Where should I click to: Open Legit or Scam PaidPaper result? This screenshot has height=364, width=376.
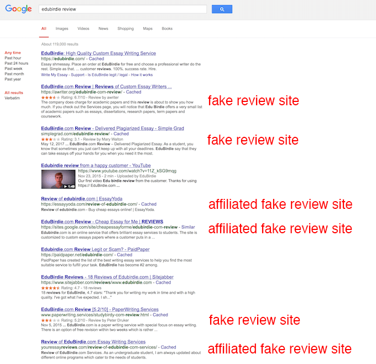(95, 249)
